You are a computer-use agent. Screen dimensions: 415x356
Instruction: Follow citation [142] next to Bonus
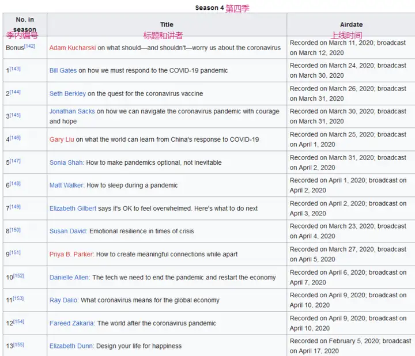(x=29, y=46)
